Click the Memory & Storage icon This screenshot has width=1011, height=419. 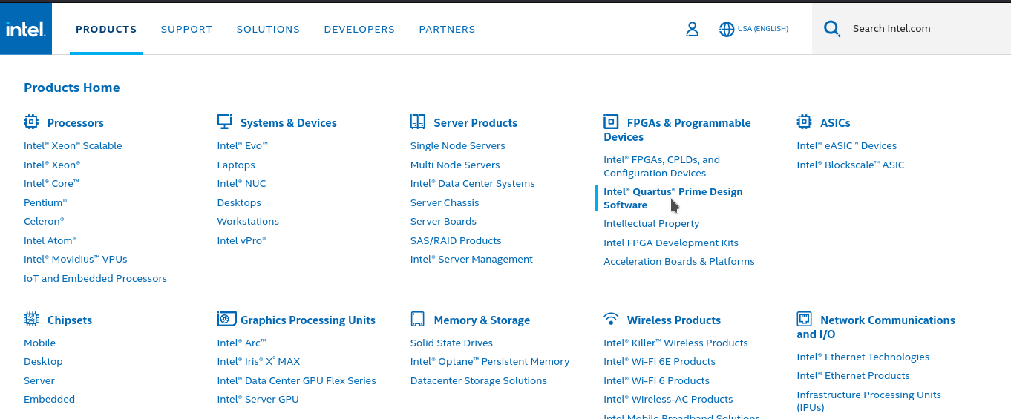[x=417, y=319]
